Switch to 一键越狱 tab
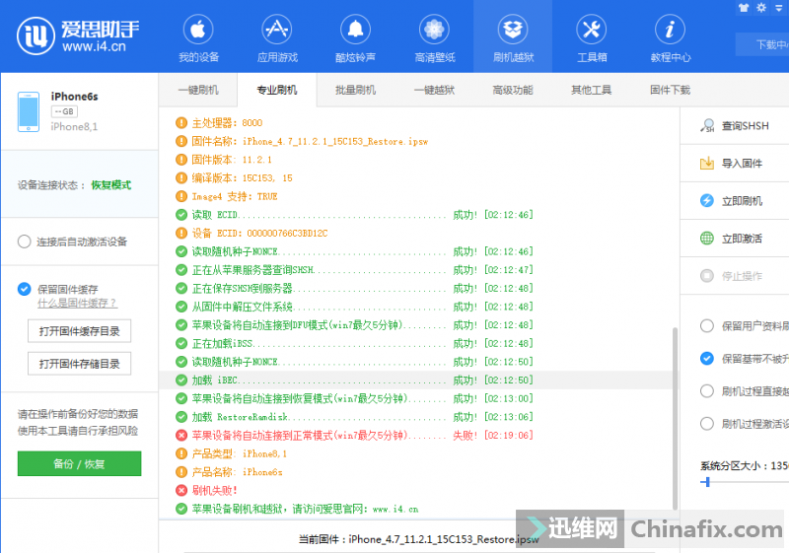This screenshot has height=553, width=789. click(434, 90)
